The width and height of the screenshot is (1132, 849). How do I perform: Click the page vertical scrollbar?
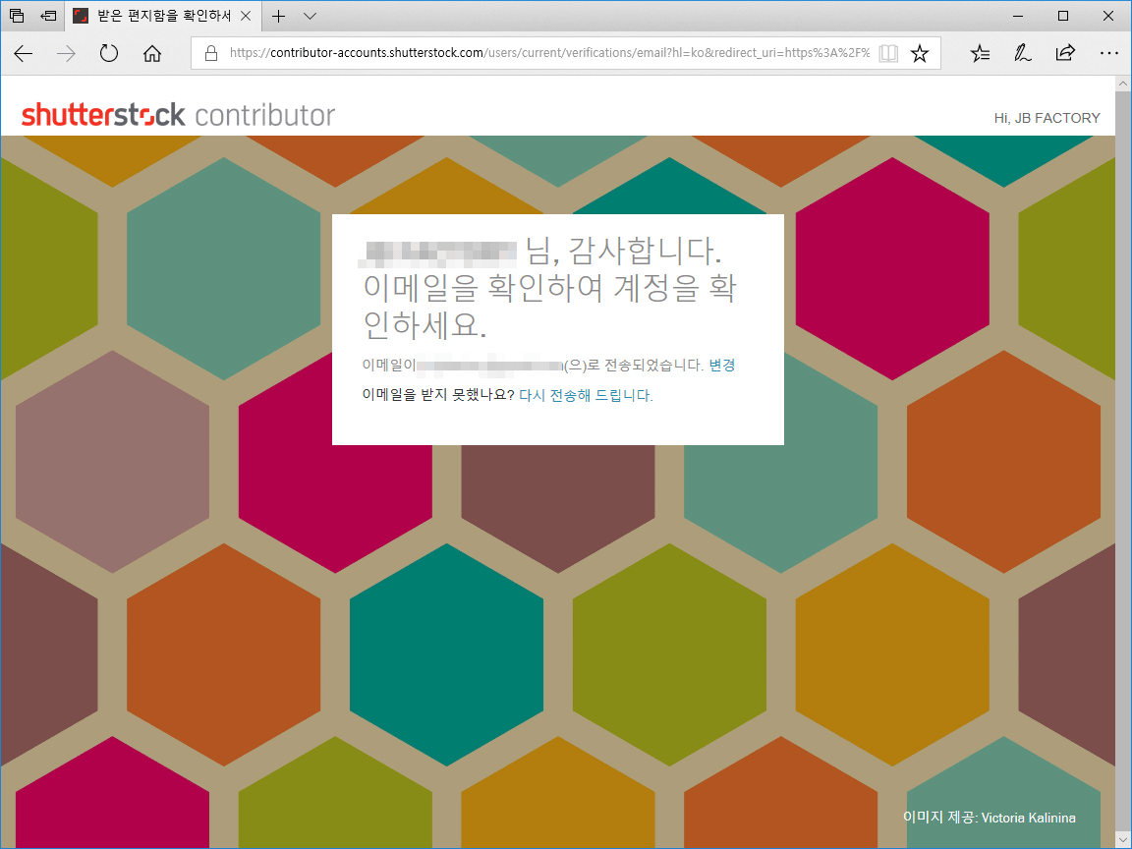[1122, 462]
